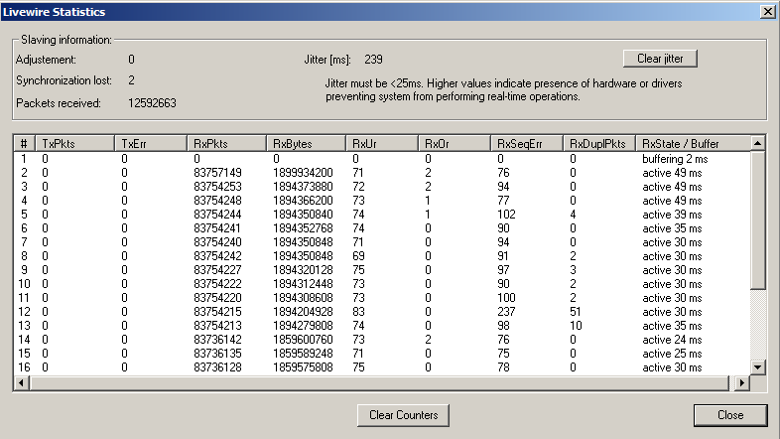Click the RxState / Buffer column header
Screen dimensions: 780x439
coord(693,144)
